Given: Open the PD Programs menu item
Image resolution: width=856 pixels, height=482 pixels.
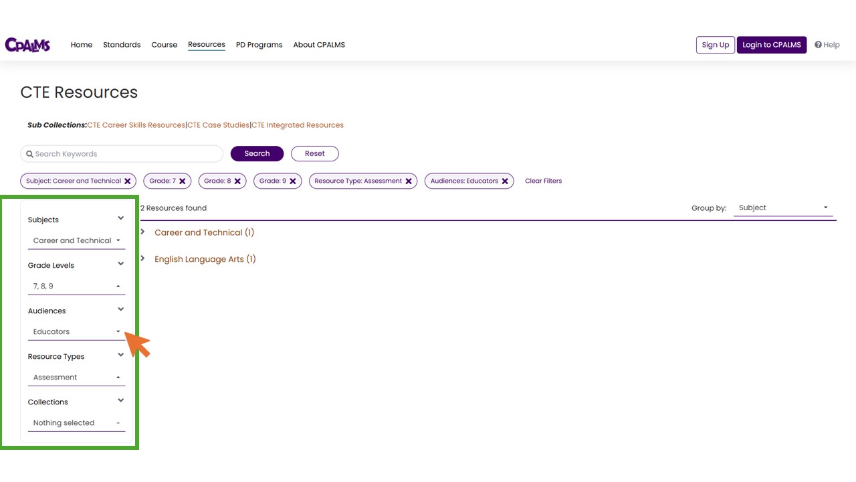Looking at the screenshot, I should click(259, 45).
